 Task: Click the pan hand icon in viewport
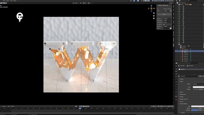(154, 16)
